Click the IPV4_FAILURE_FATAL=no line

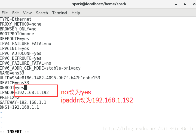tap(26, 44)
